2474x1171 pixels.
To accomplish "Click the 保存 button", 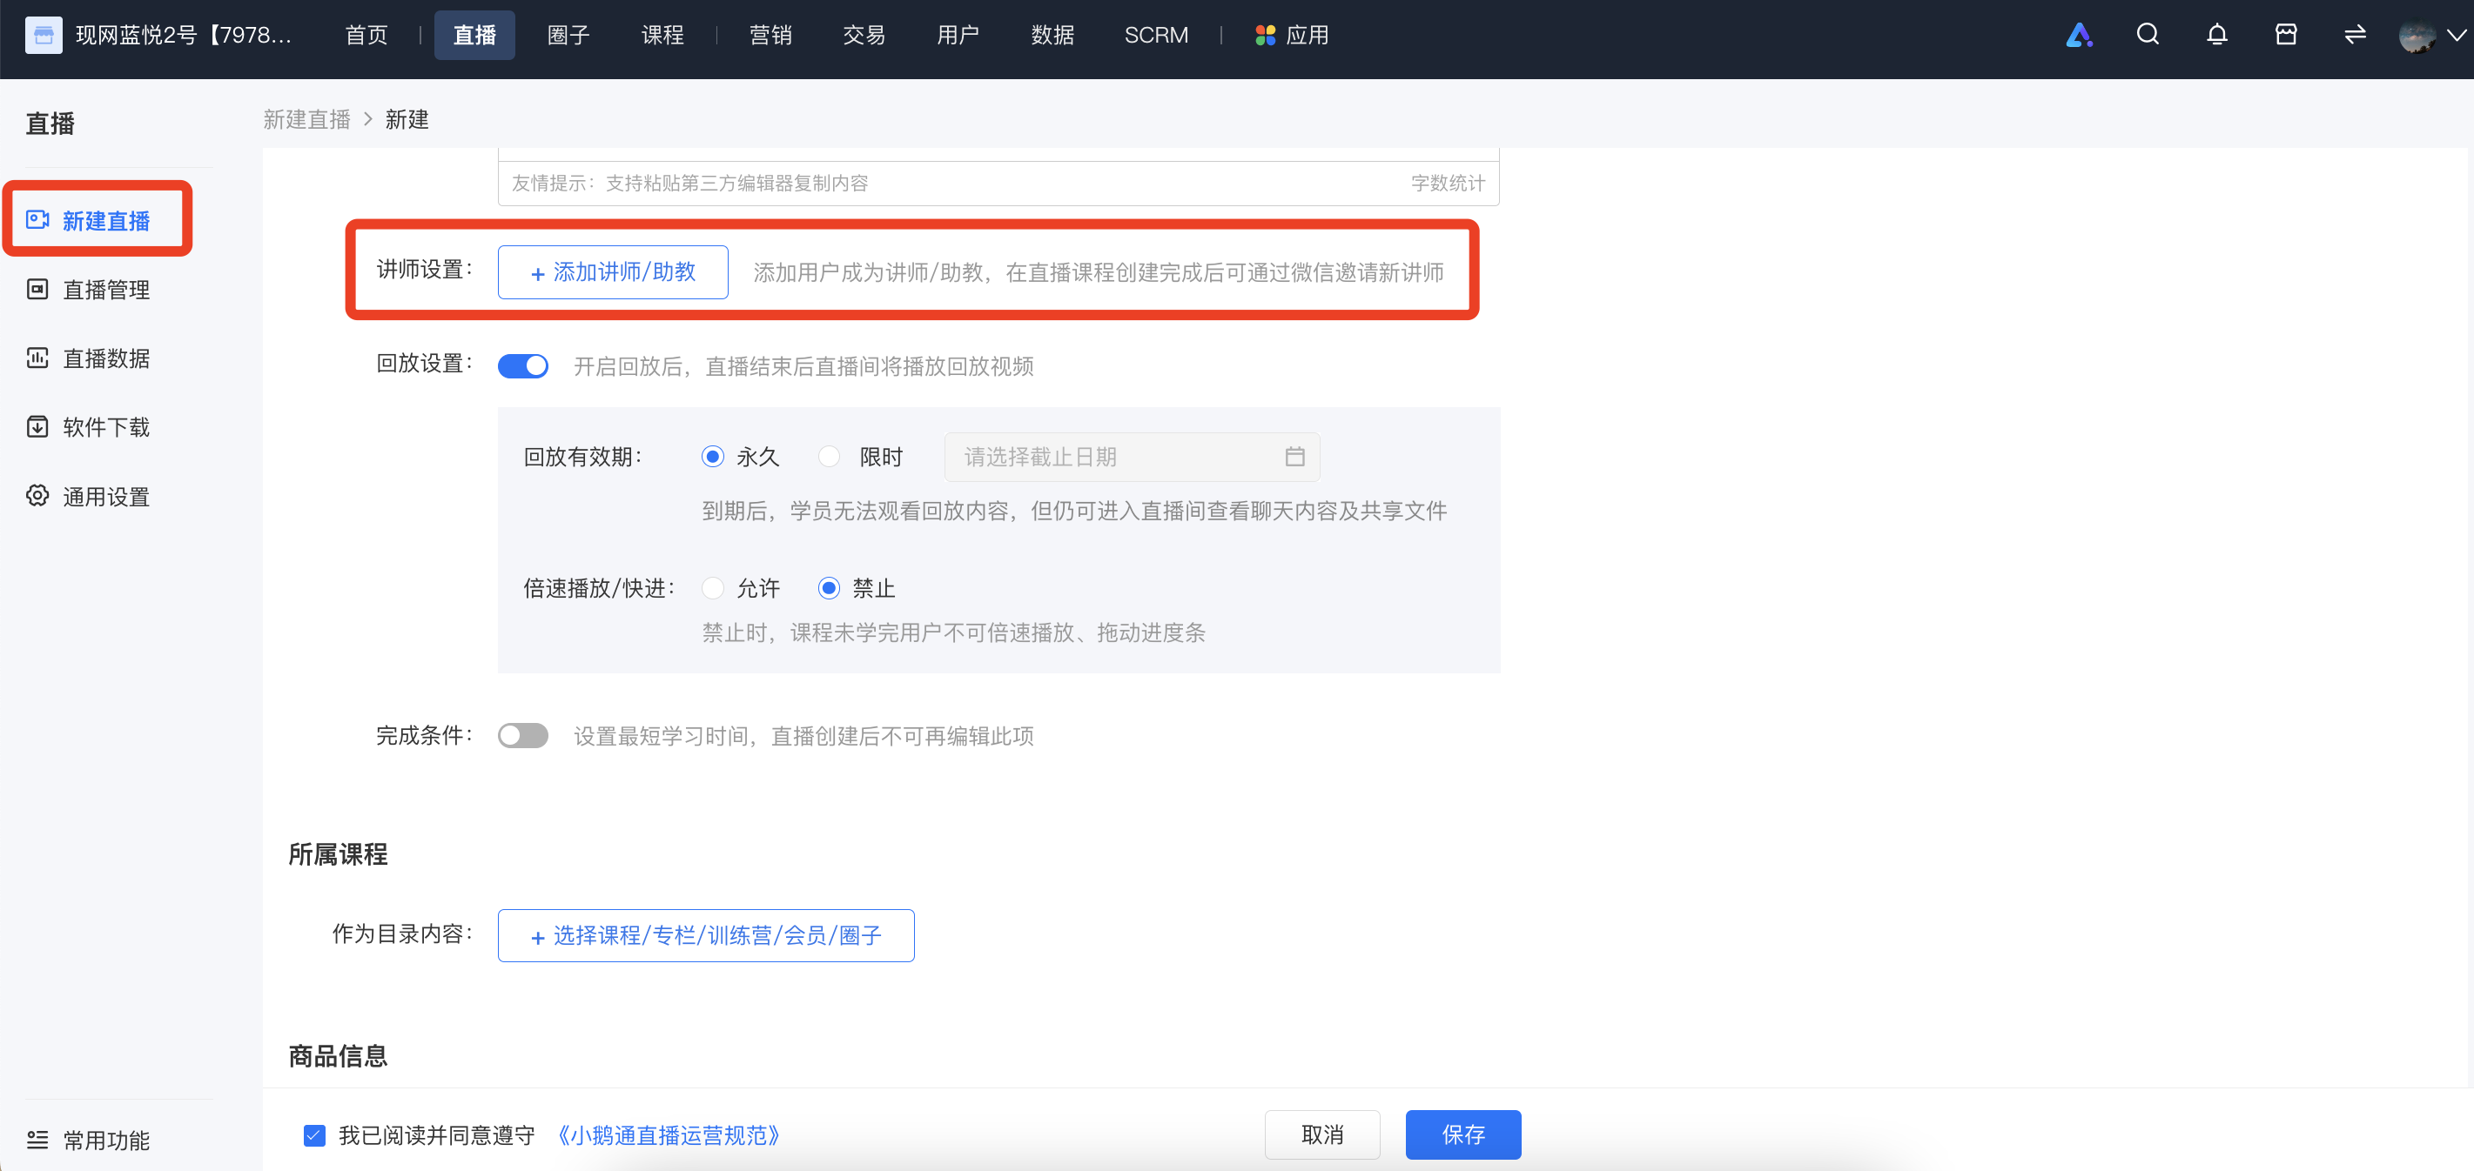I will (1463, 1135).
